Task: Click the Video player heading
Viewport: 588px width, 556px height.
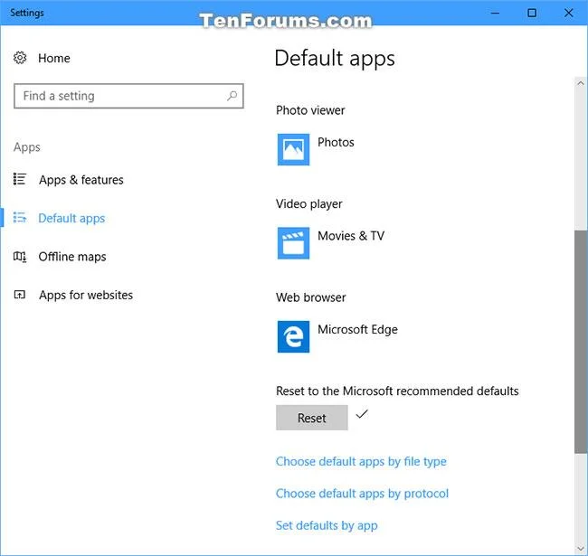Action: click(x=309, y=204)
